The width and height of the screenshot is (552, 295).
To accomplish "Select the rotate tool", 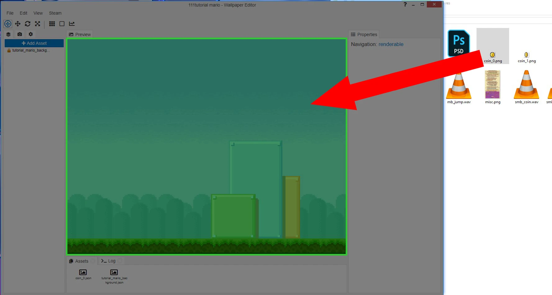I will (28, 24).
